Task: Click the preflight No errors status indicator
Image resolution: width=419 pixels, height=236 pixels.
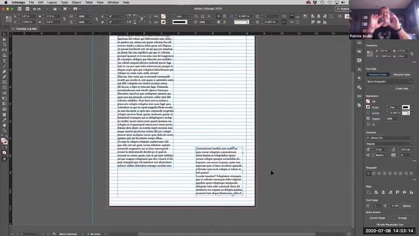Action: pyautogui.click(x=94, y=234)
